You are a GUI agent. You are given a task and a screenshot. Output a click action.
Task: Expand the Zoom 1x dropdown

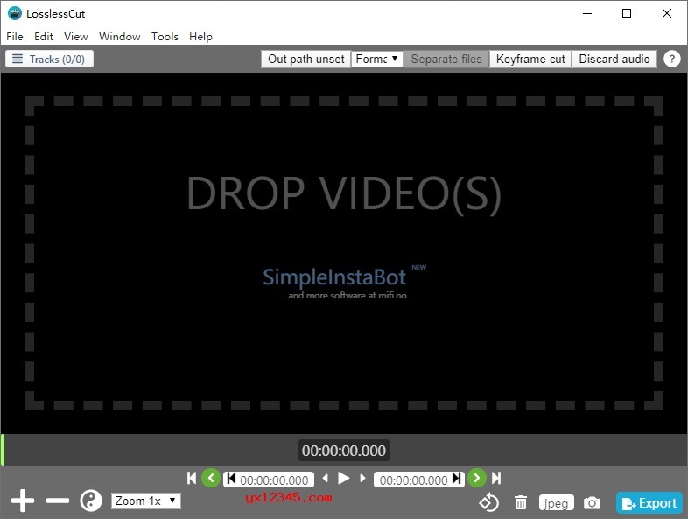coord(146,501)
